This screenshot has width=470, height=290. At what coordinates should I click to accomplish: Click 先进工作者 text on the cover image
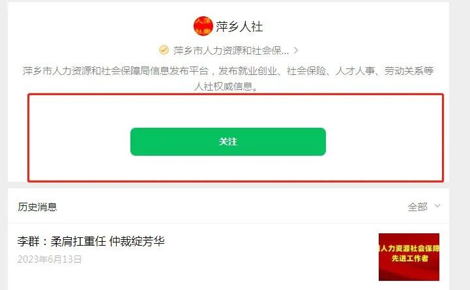click(410, 258)
